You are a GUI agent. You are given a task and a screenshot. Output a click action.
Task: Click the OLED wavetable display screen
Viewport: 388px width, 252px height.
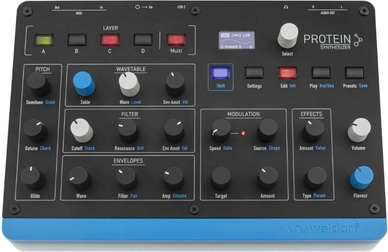click(x=237, y=40)
